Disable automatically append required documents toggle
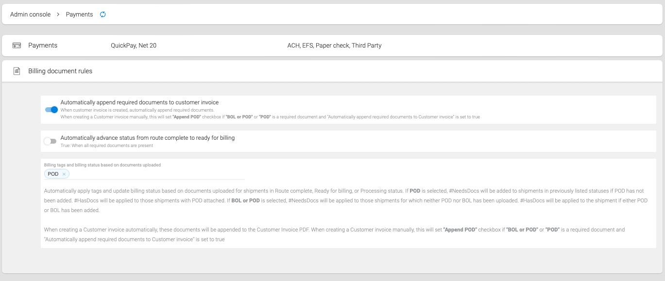The width and height of the screenshot is (665, 281). pyautogui.click(x=51, y=110)
